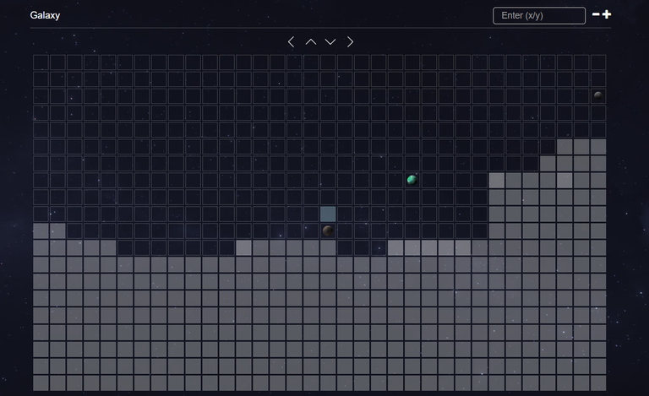Zoom out with the minus icon
The height and width of the screenshot is (396, 649).
(596, 14)
